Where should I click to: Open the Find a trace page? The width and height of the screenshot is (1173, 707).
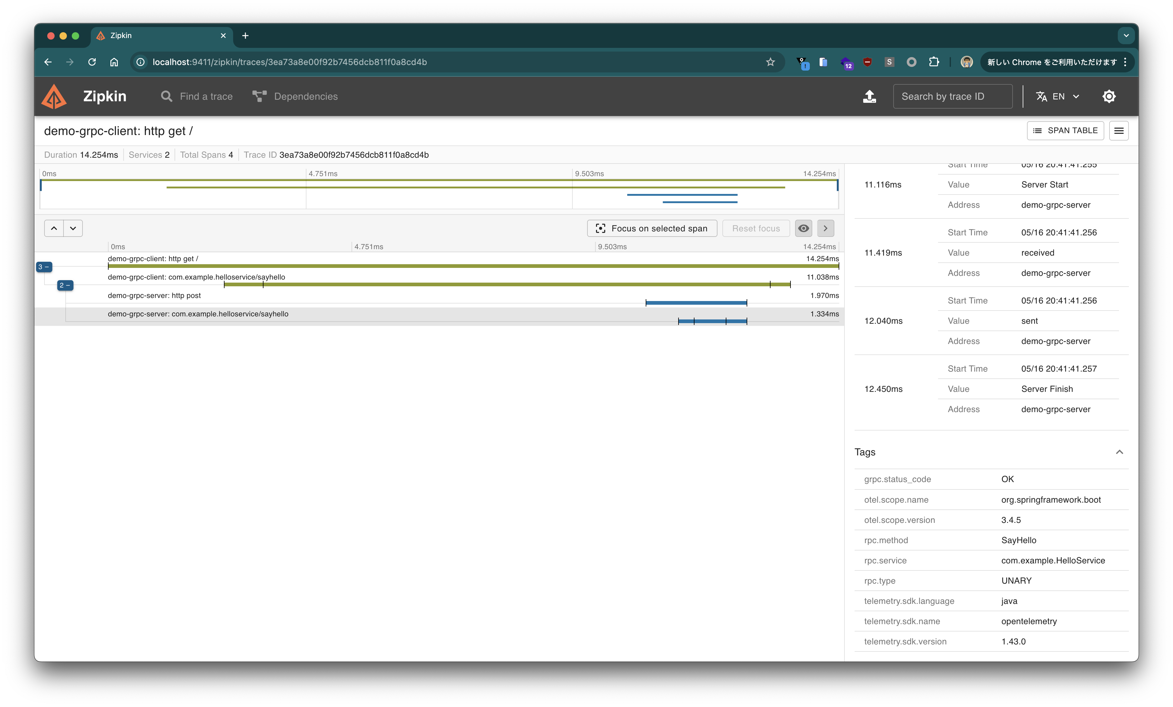197,96
